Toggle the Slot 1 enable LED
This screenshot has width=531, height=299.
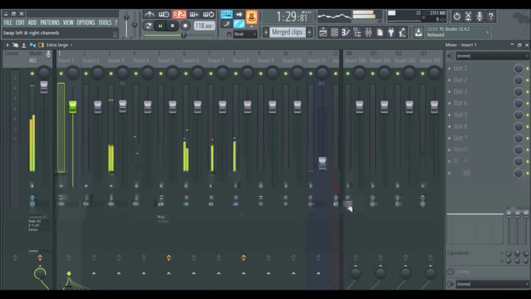[x=527, y=69]
